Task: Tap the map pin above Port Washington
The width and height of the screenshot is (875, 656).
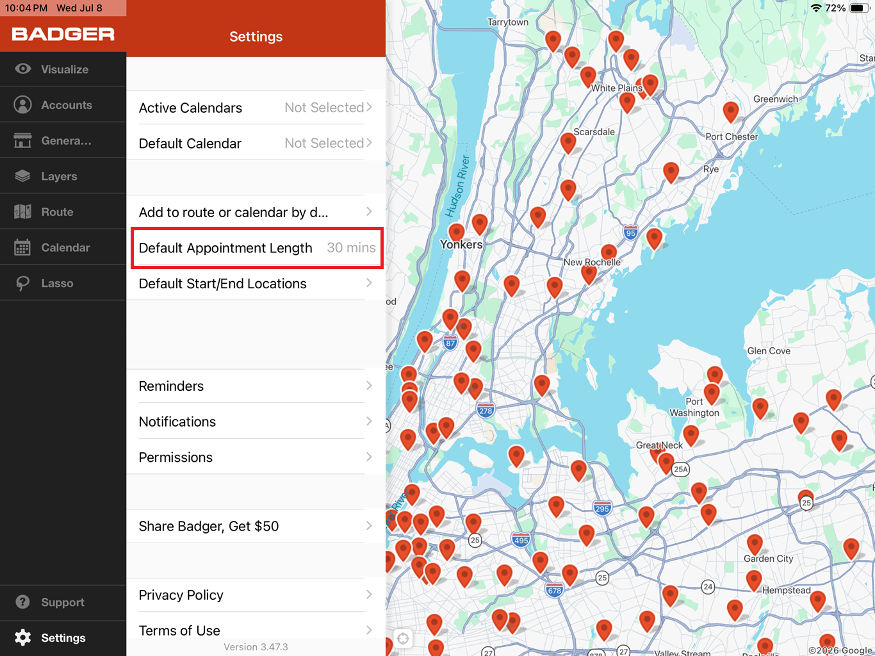Action: [715, 375]
